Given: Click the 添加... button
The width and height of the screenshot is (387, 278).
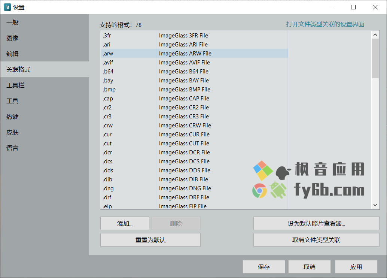Looking at the screenshot, I should (x=125, y=223).
